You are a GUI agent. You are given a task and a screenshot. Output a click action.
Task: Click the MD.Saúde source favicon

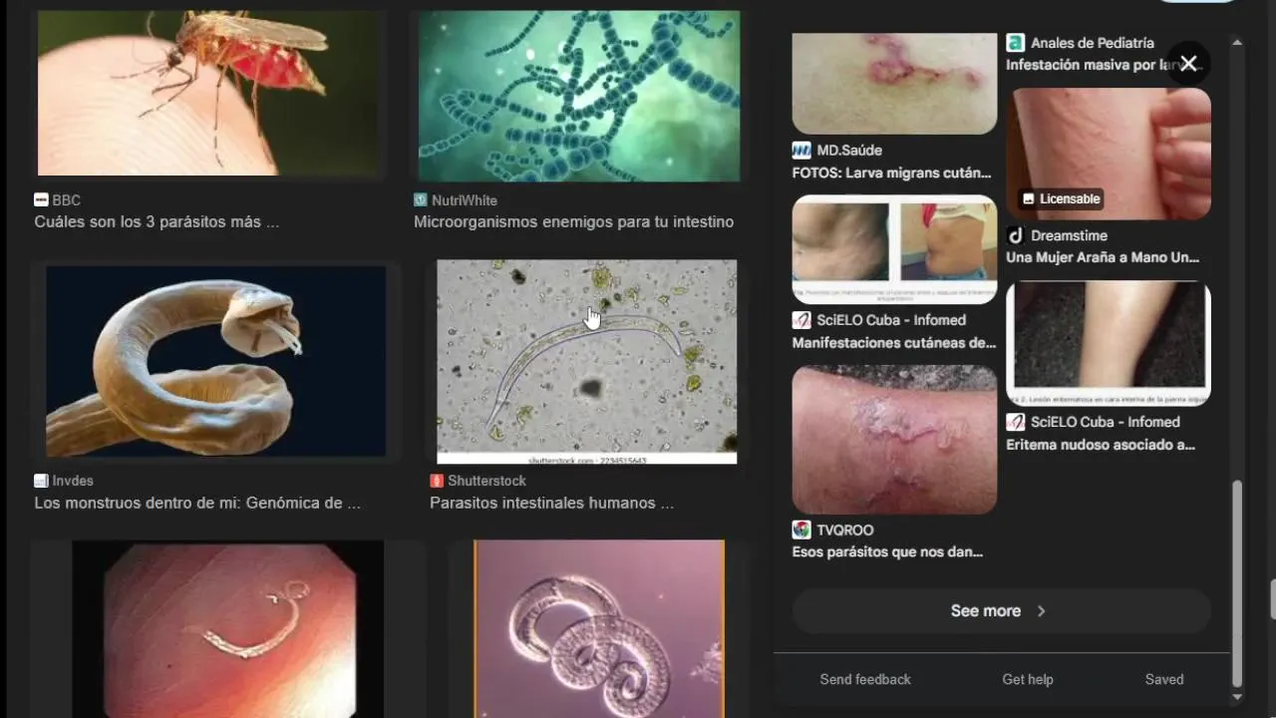click(x=801, y=151)
